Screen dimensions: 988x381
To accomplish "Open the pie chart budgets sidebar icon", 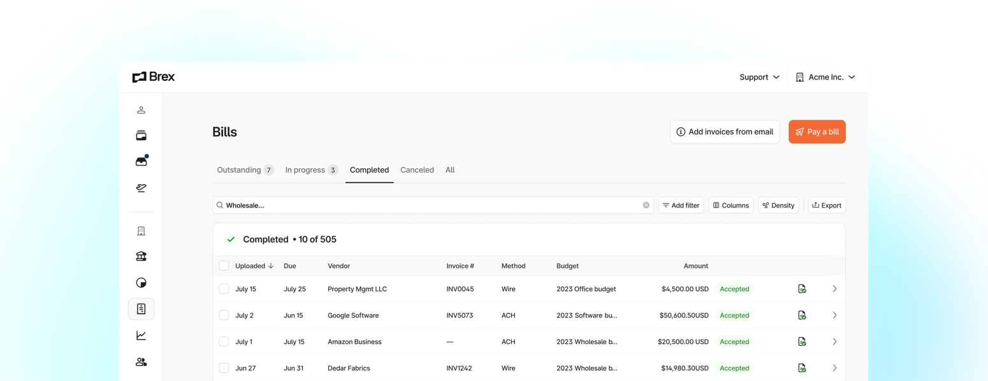I will coord(141,282).
